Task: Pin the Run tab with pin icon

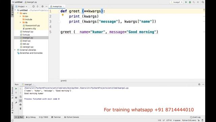Action: tap(16, 102)
